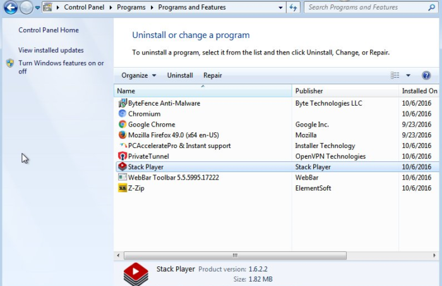The image size is (442, 286).
Task: Click the Mozilla Firefox icon in list
Action: click(122, 135)
